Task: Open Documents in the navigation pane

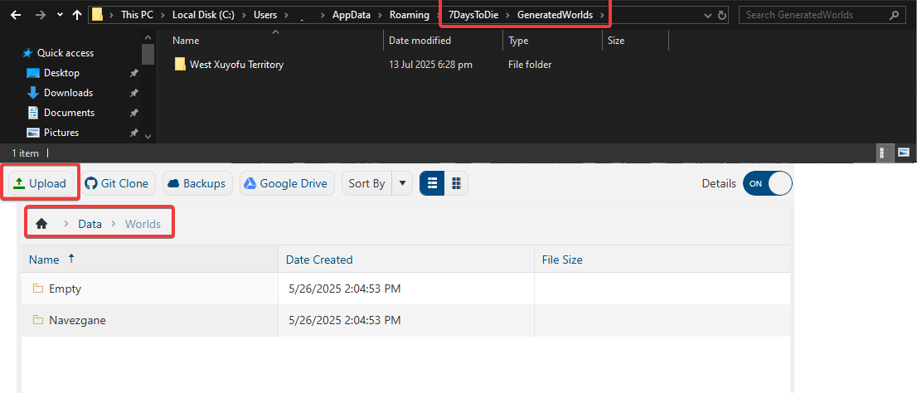Action: pos(69,112)
